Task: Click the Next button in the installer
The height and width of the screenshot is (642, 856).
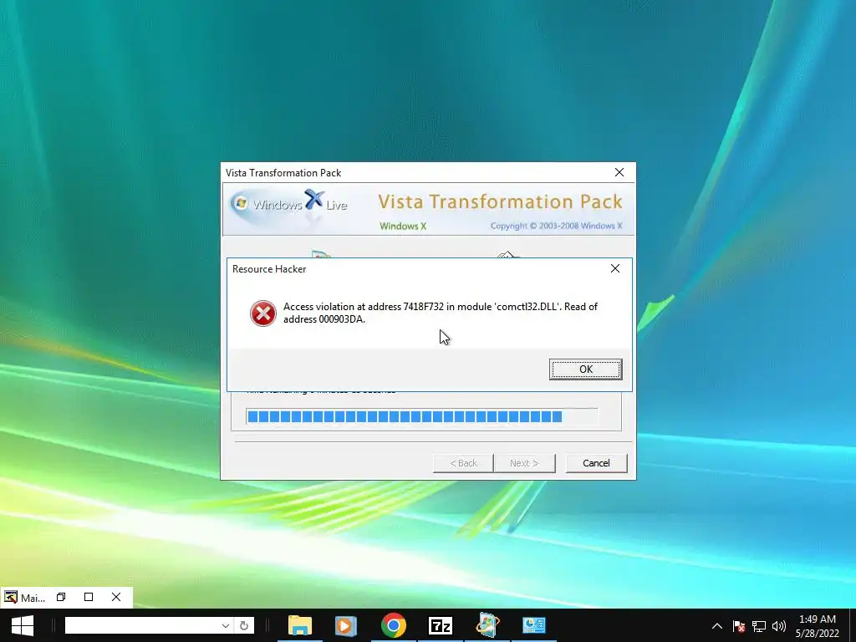Action: [524, 463]
